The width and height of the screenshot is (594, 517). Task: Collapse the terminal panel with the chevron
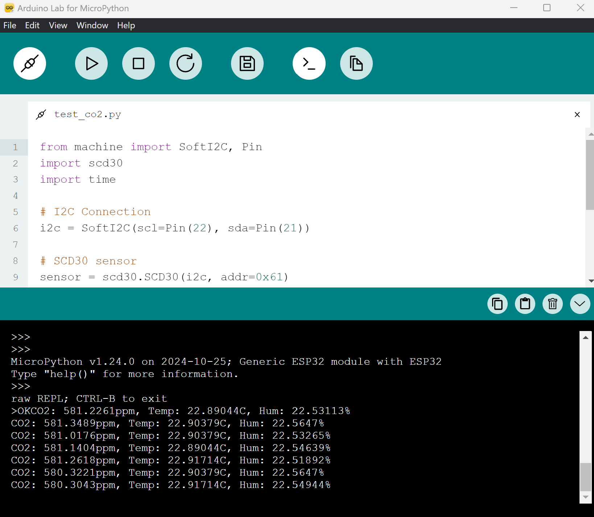pos(580,304)
